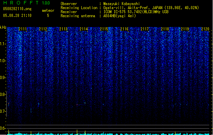The width and height of the screenshot is (213, 135).
Task: Click the 2112 time marker
Action: 43,29
